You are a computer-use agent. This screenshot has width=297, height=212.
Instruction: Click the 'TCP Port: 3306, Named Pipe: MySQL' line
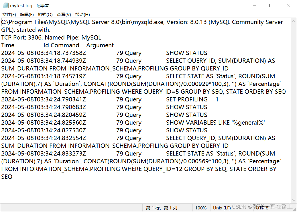(x=51, y=38)
